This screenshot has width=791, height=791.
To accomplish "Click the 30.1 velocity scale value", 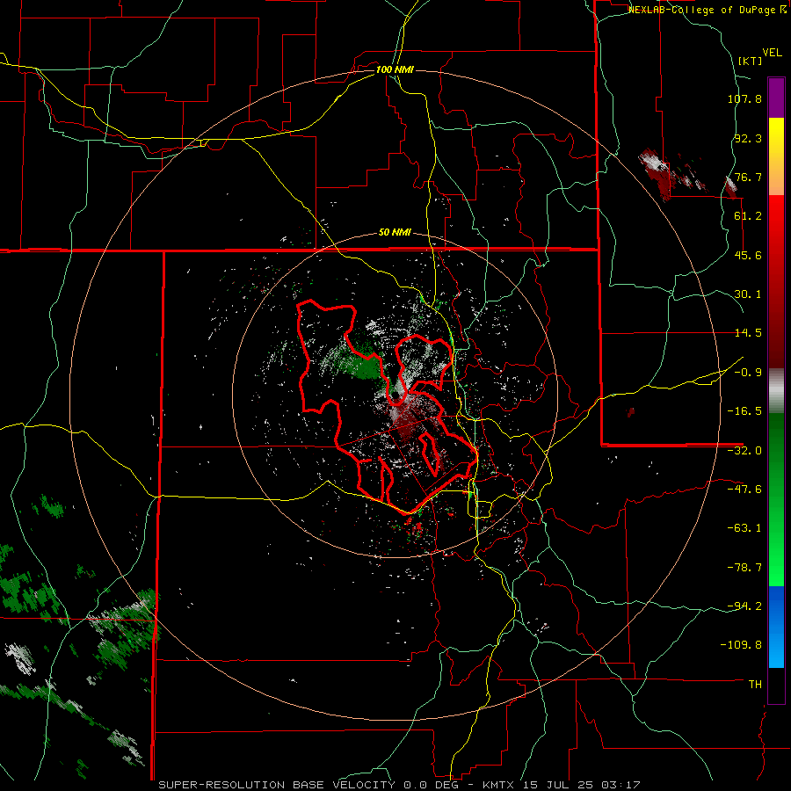I will click(x=748, y=294).
